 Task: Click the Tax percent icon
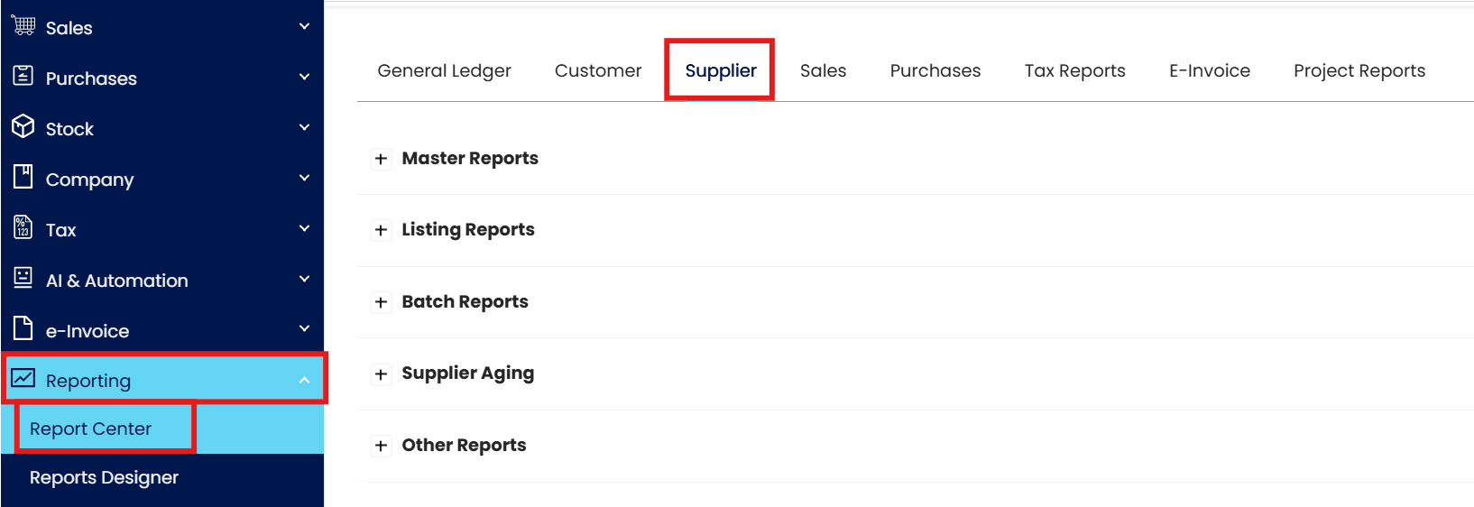coord(23,227)
